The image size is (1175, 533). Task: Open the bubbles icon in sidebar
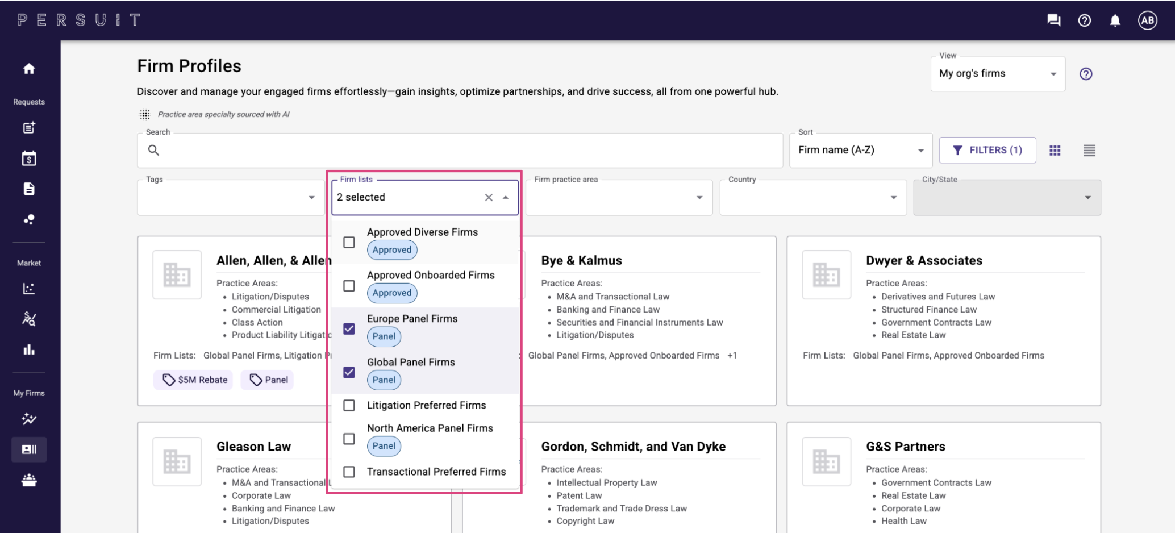point(29,219)
